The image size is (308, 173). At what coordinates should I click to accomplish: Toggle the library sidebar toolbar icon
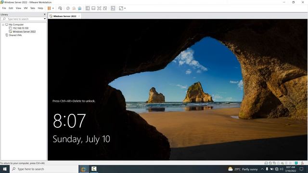click(x=88, y=8)
